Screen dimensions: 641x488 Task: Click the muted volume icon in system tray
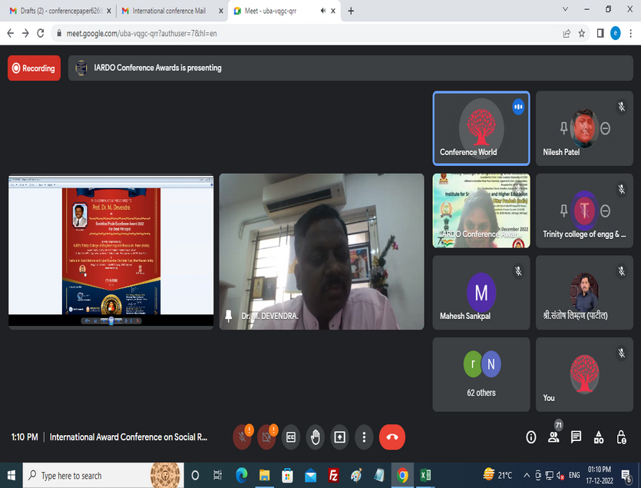tap(561, 475)
